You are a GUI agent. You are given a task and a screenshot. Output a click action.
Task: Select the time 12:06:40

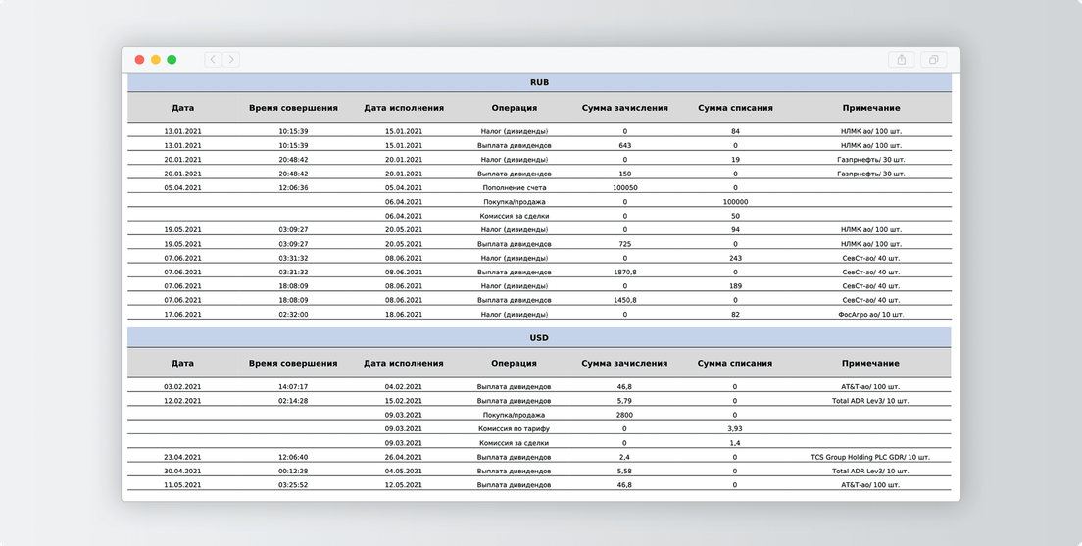point(293,457)
